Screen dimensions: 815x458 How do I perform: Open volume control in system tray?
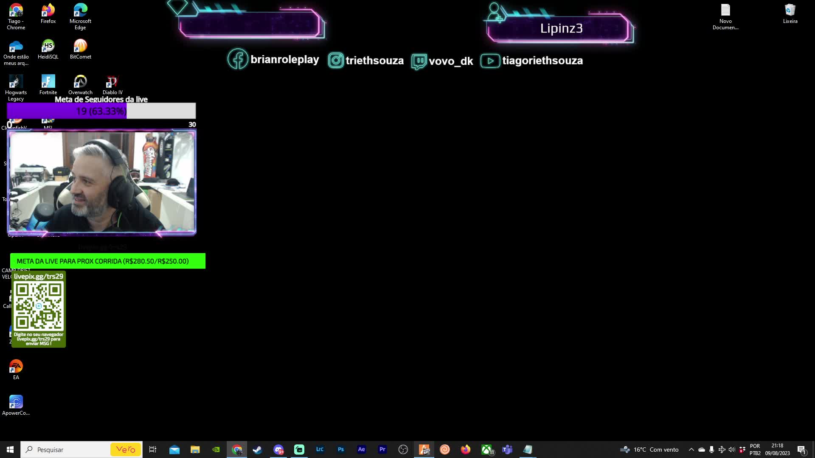tap(732, 450)
